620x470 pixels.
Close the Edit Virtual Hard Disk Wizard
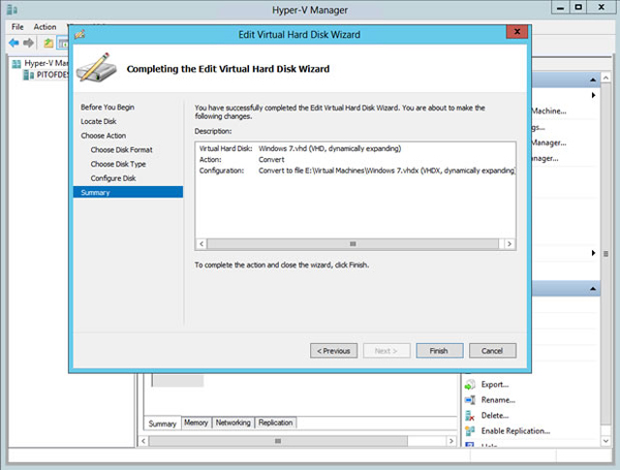516,32
